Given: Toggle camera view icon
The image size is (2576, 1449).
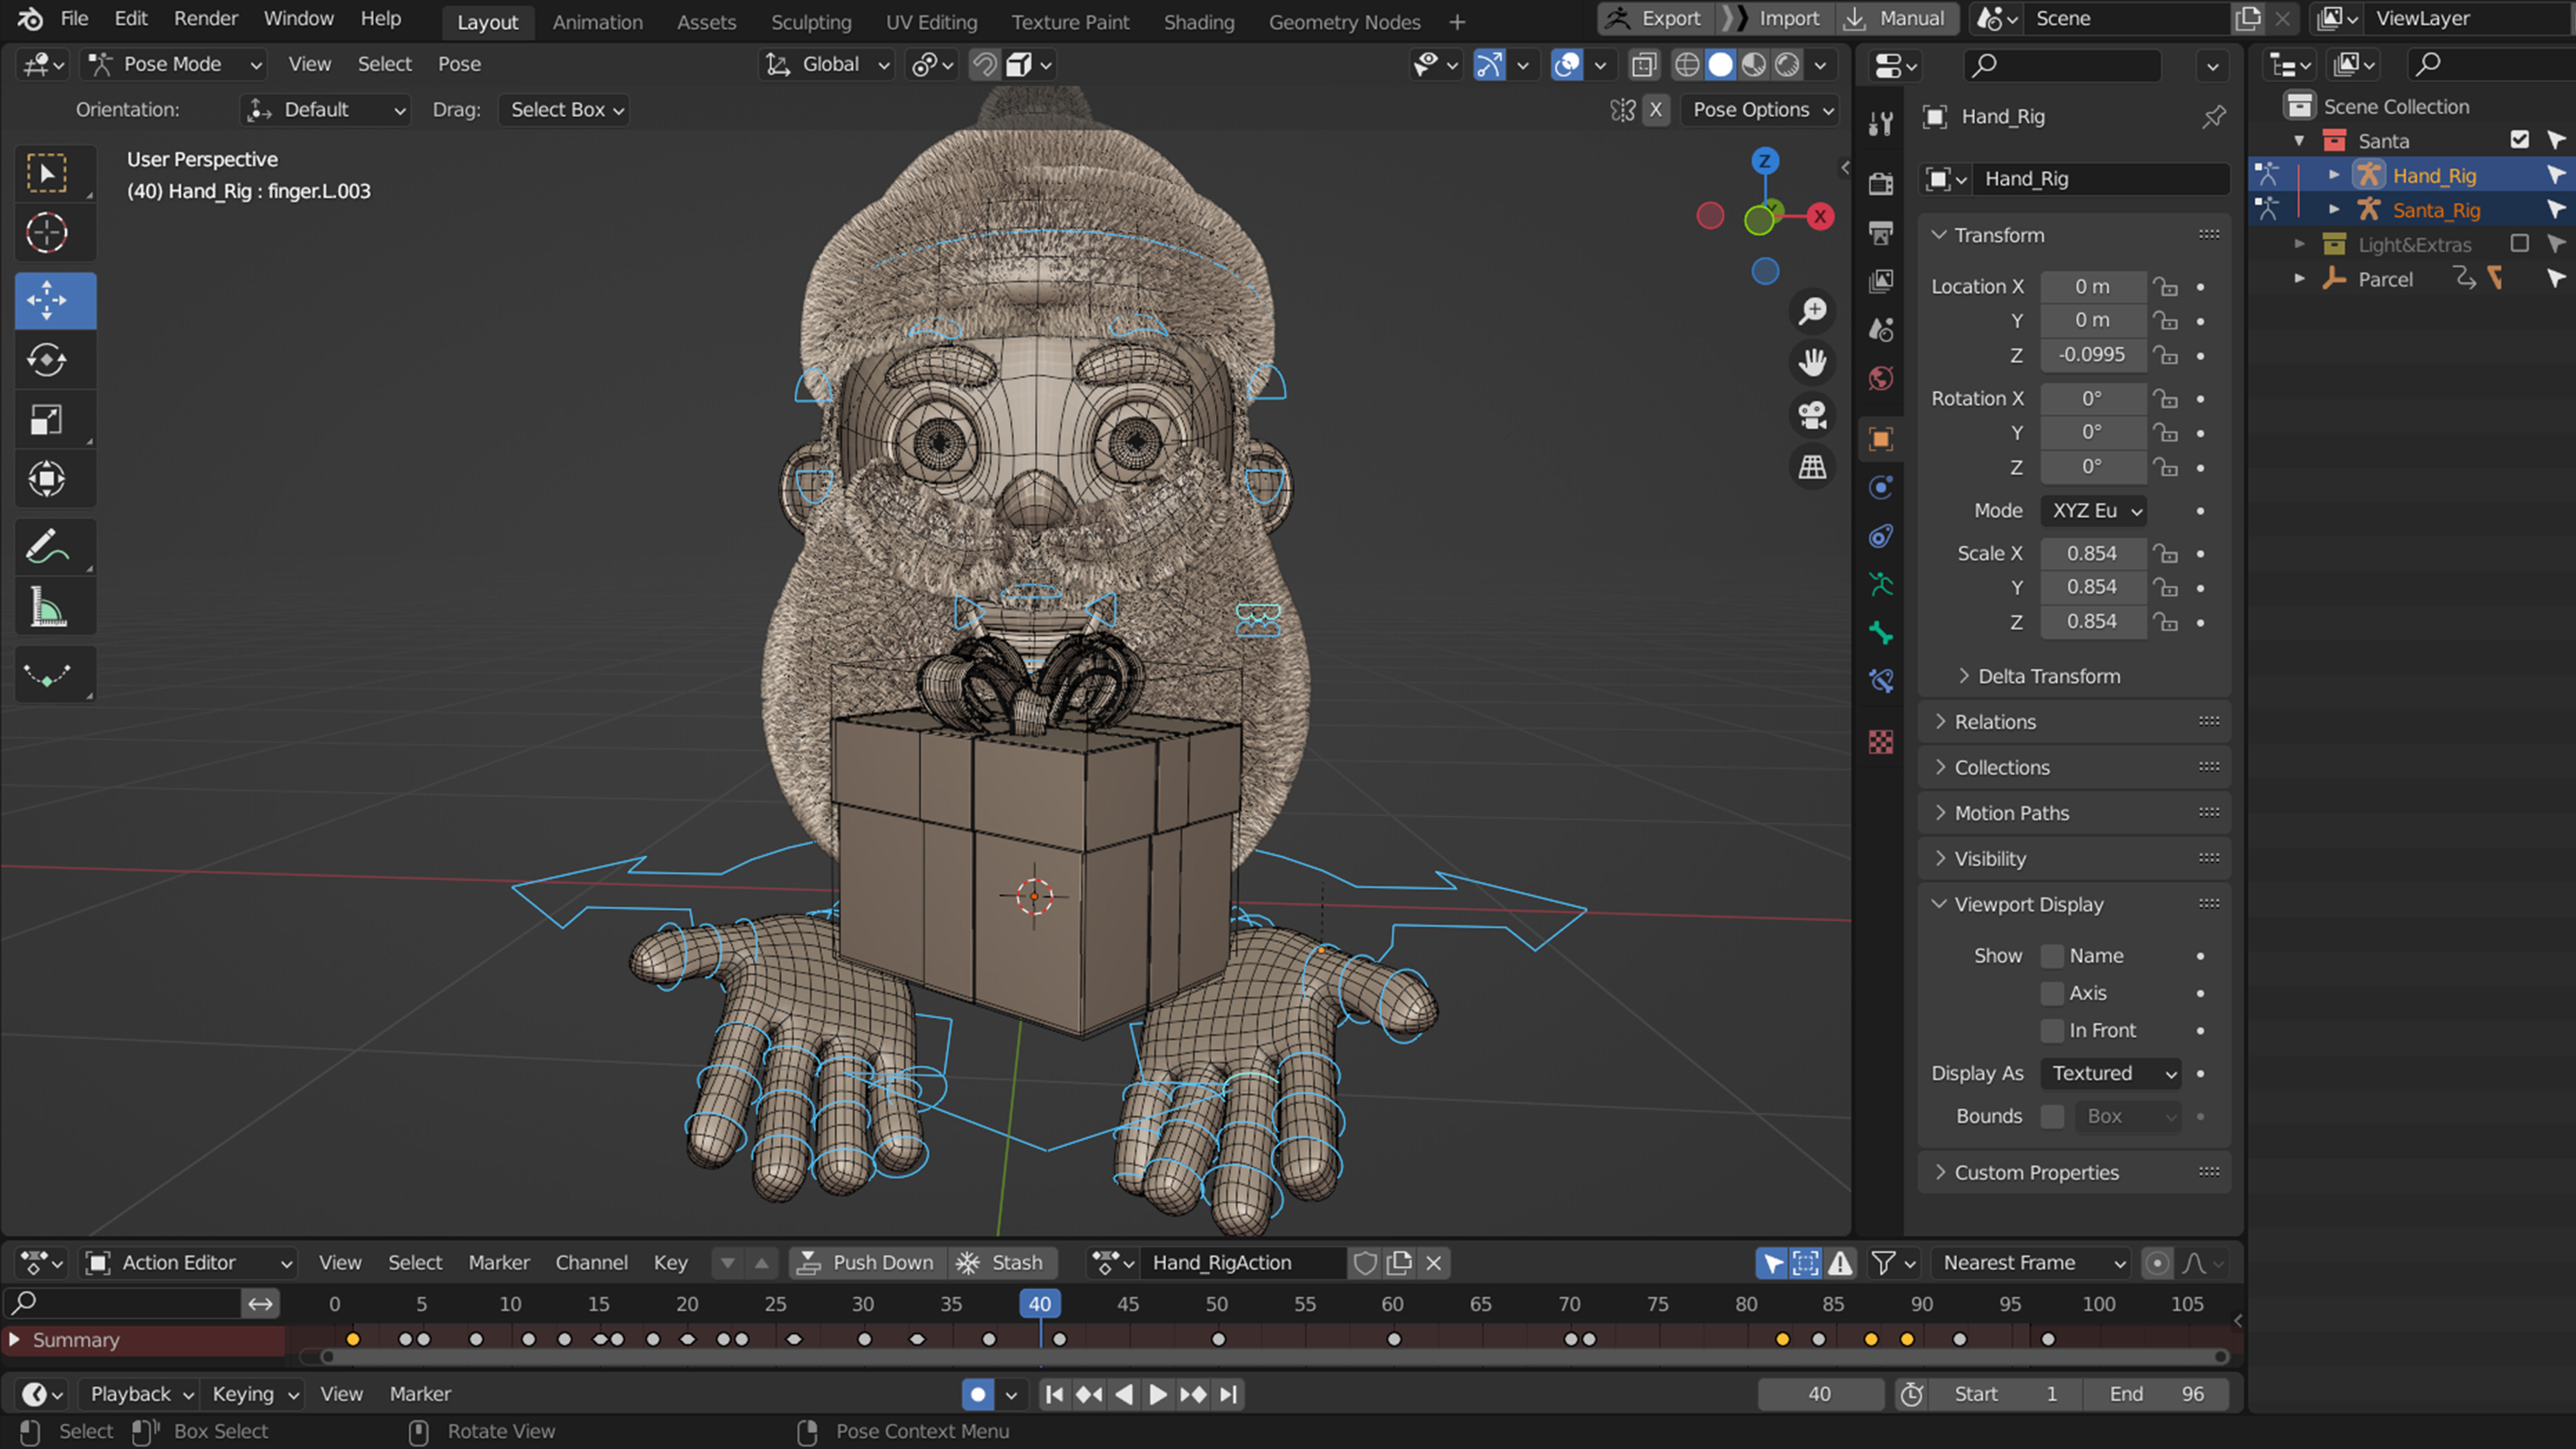Looking at the screenshot, I should click(1812, 415).
